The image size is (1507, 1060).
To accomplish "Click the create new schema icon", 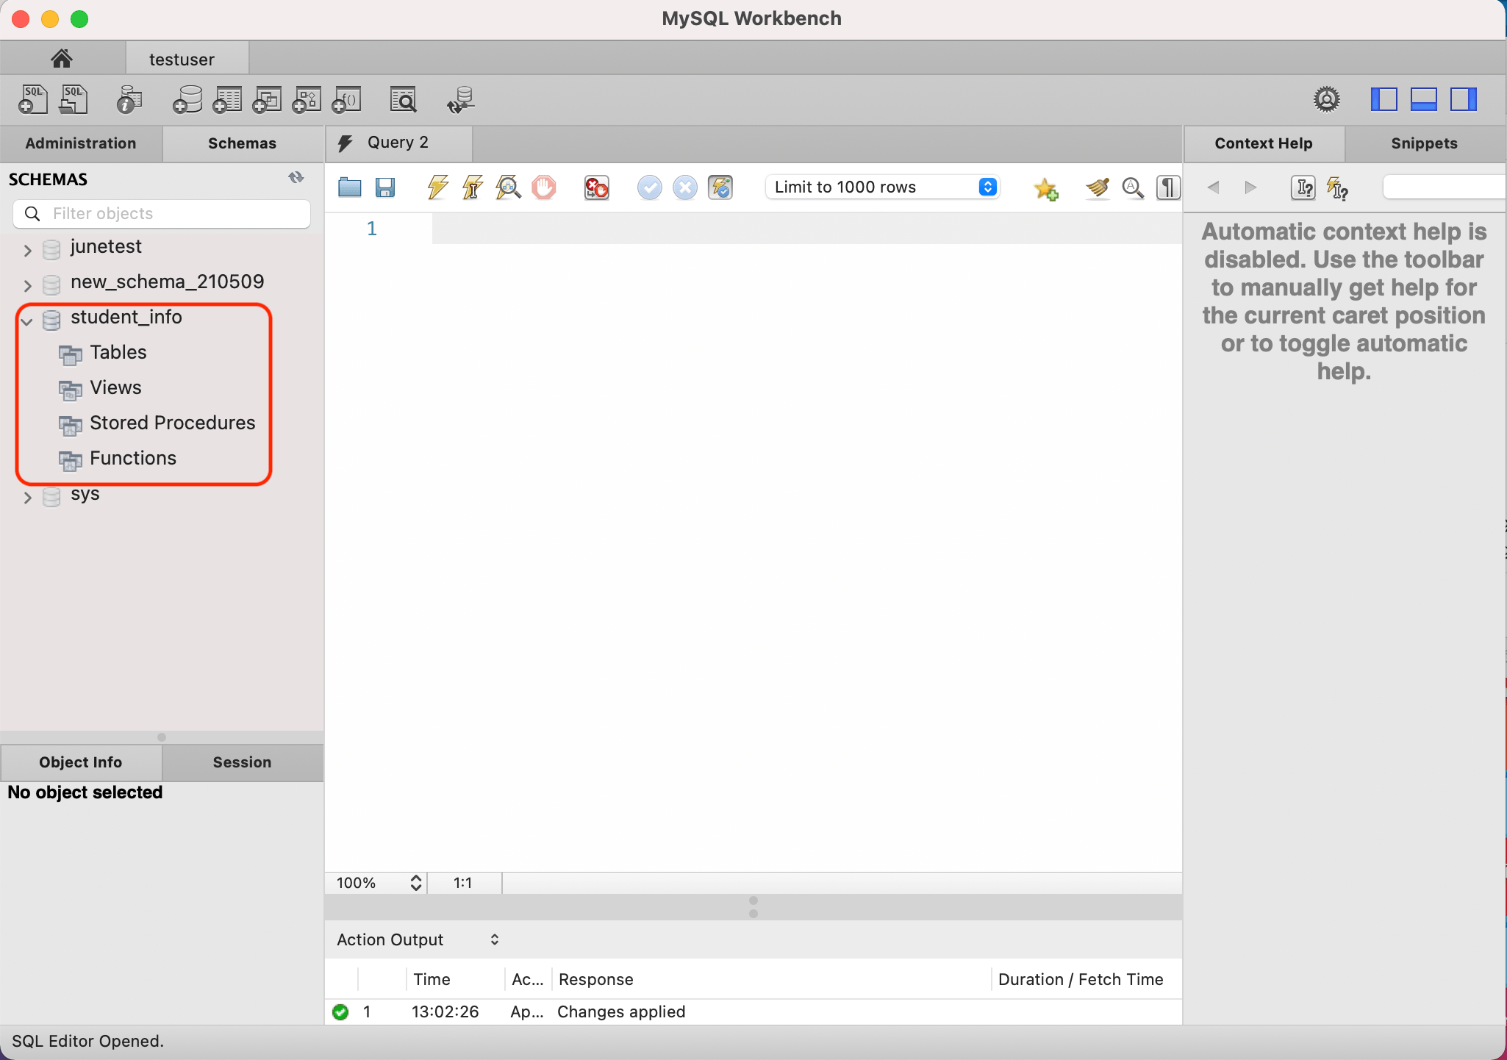I will coord(187,100).
